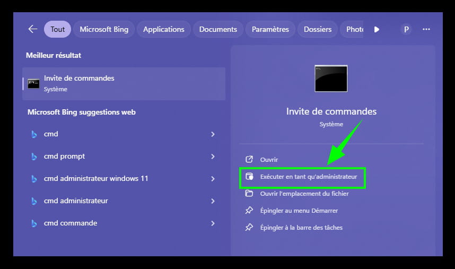Click the command prompt icon in best result
This screenshot has width=455, height=269.
33,84
